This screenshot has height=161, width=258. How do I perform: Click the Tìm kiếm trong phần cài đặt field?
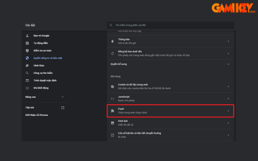point(170,25)
